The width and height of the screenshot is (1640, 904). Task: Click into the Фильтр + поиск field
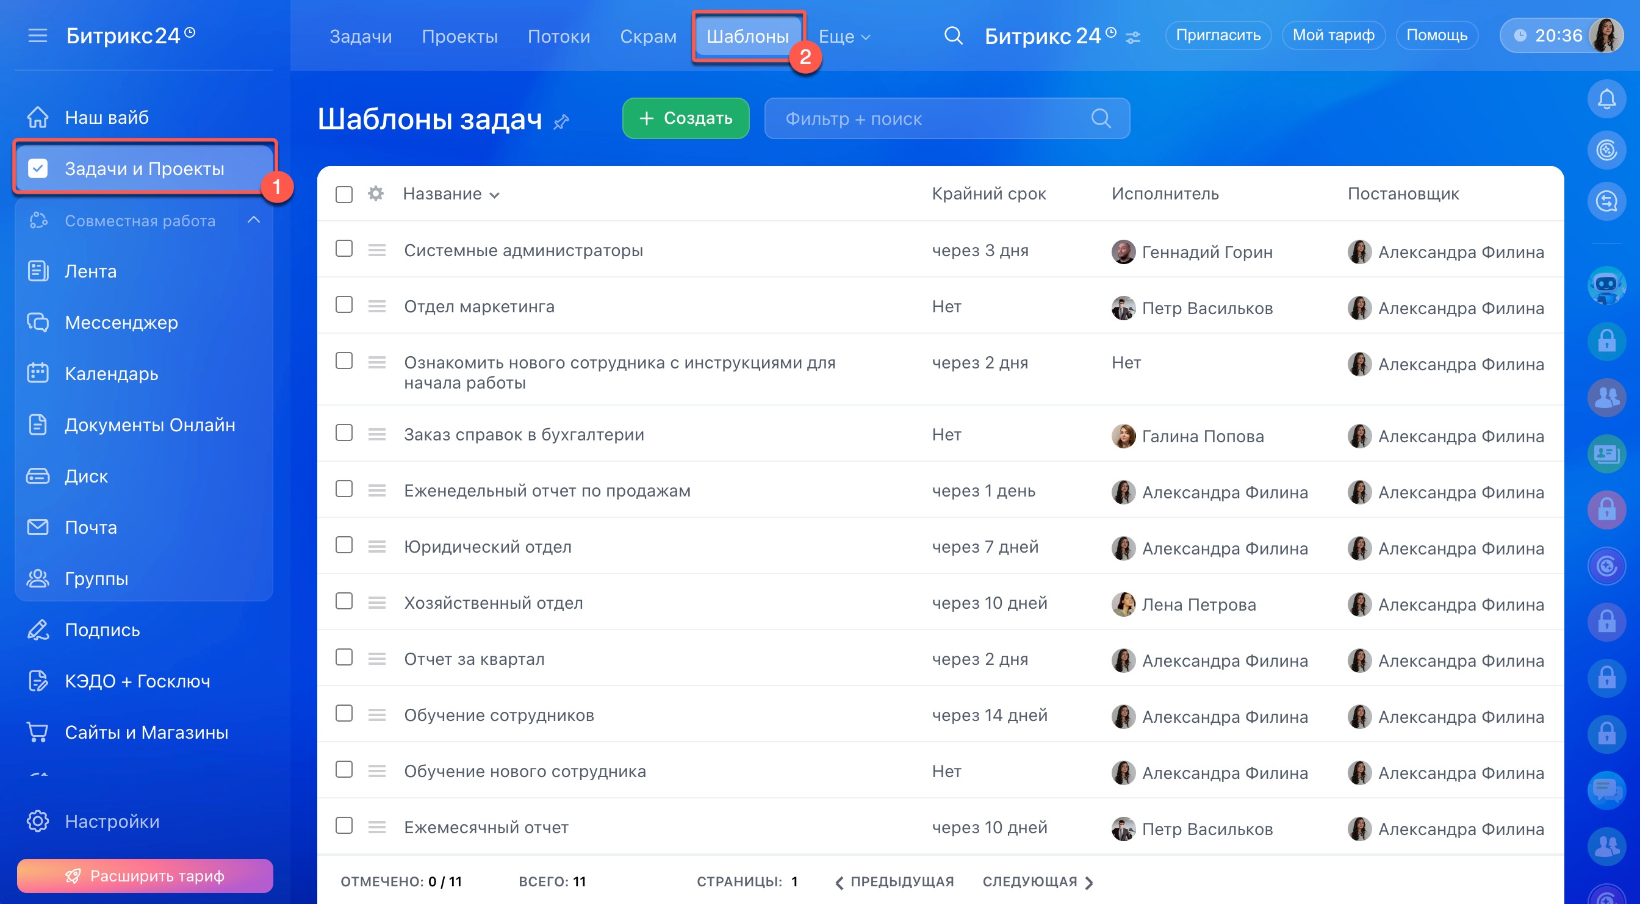tap(929, 118)
